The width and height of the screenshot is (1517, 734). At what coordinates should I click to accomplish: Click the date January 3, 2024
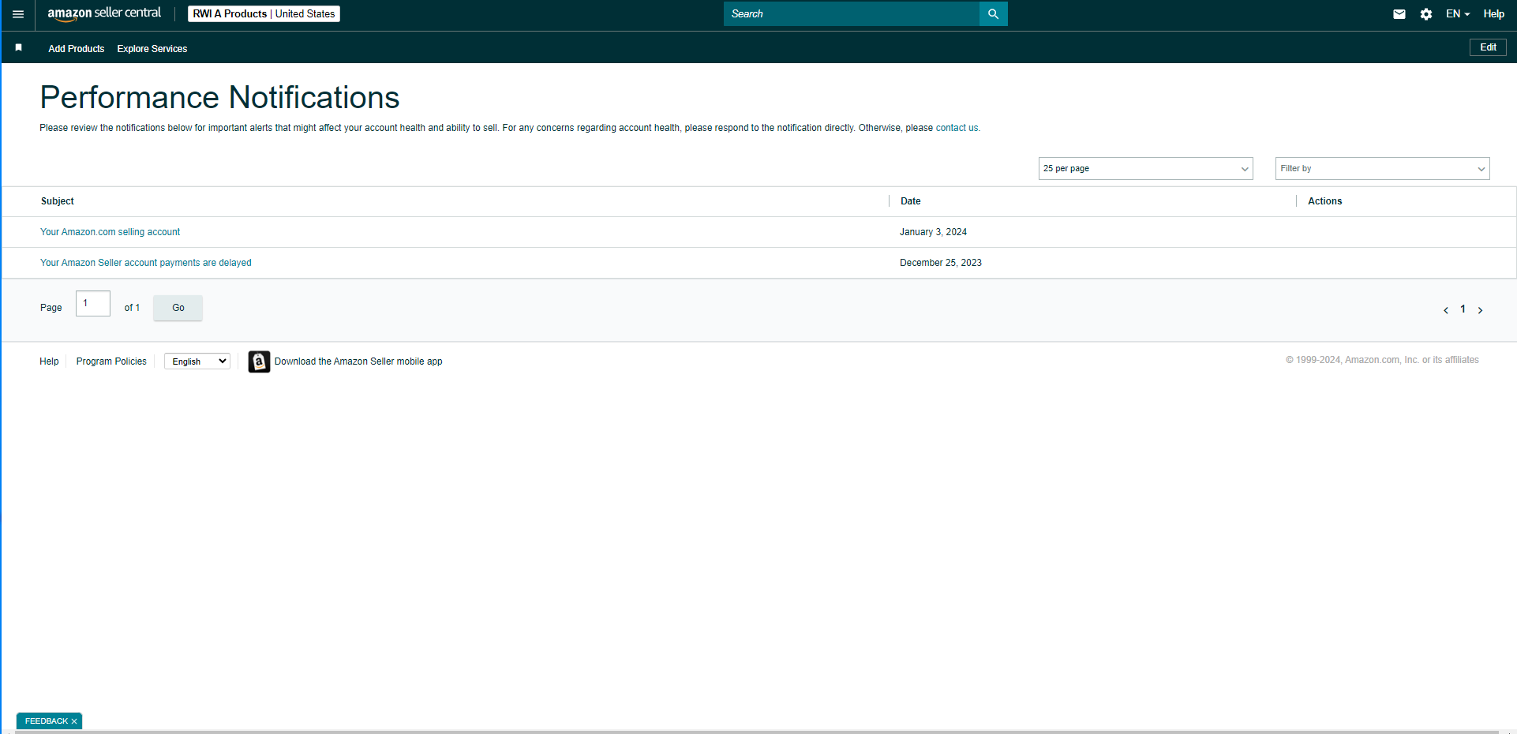[x=933, y=232]
